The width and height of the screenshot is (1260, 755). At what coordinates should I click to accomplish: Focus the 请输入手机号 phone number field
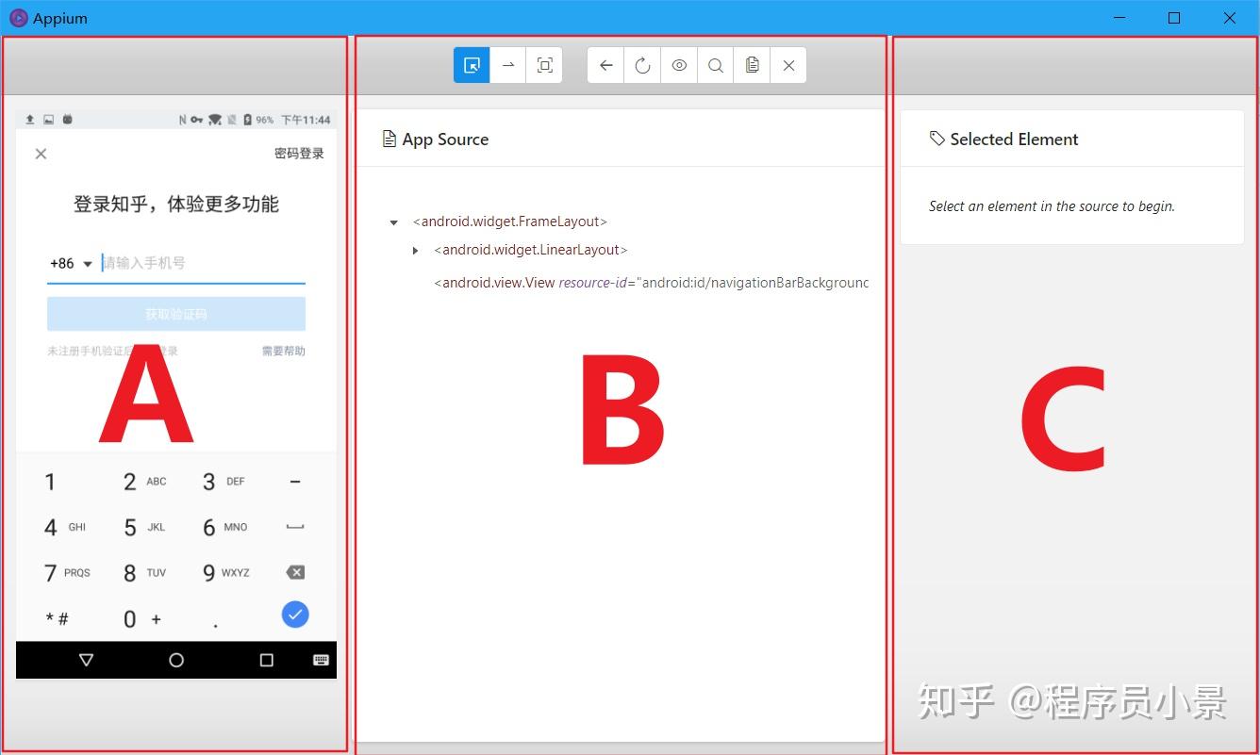[x=203, y=263]
